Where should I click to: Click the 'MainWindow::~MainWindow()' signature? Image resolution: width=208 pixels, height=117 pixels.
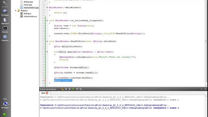click(65, 7)
